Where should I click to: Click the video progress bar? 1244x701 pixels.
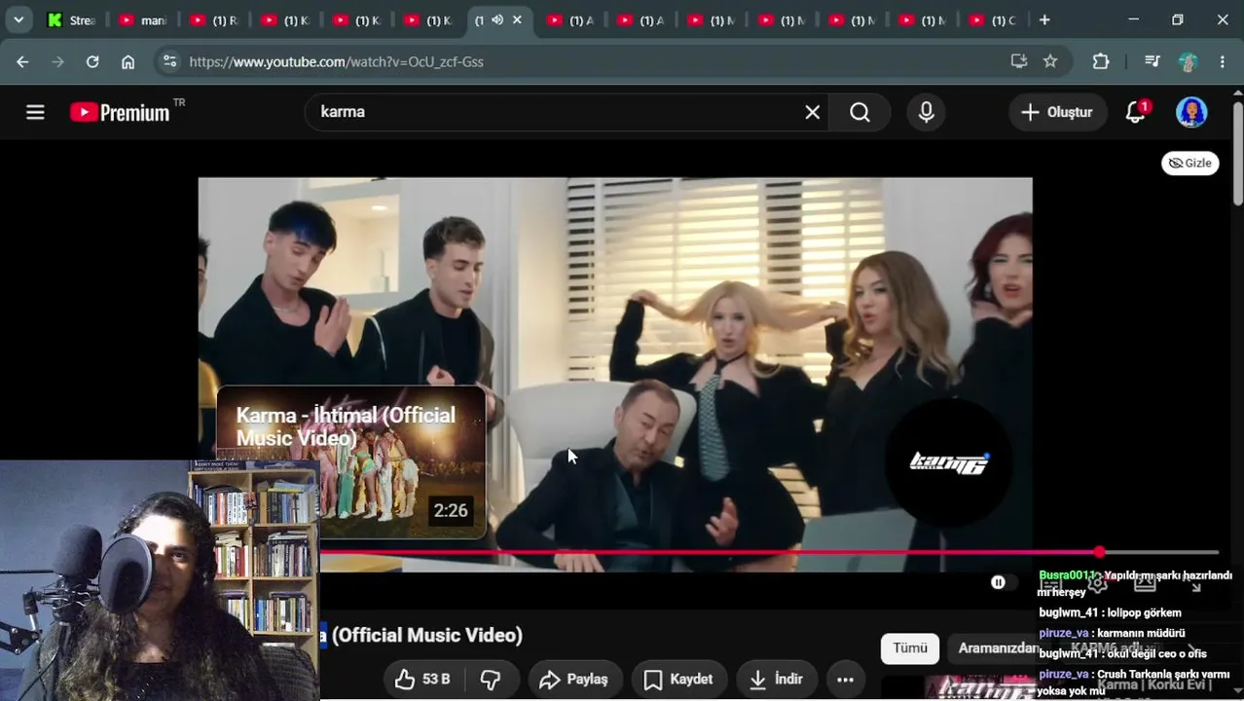pyautogui.click(x=769, y=552)
